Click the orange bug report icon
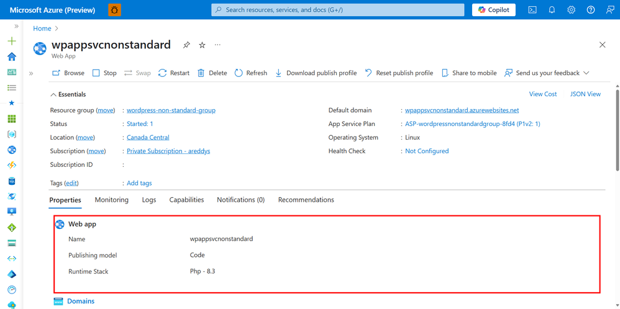The image size is (620, 309). pyautogui.click(x=115, y=10)
